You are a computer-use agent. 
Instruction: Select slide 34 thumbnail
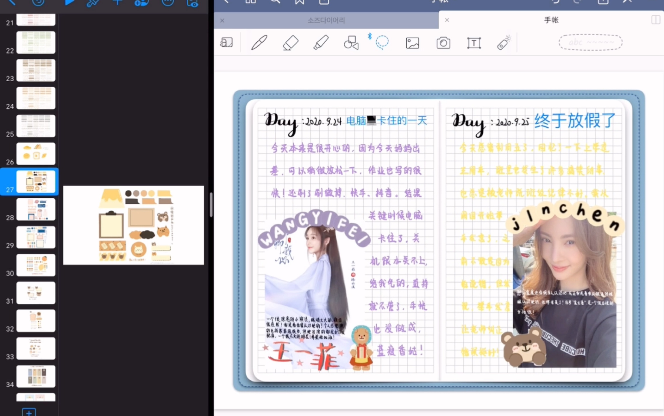(x=36, y=376)
